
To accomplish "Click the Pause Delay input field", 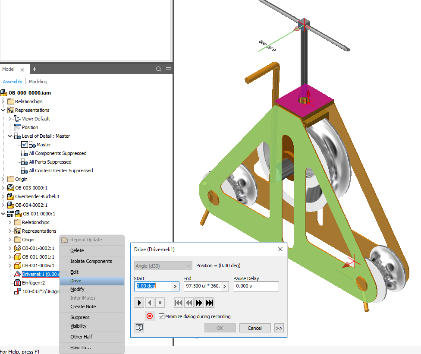I will coord(256,286).
